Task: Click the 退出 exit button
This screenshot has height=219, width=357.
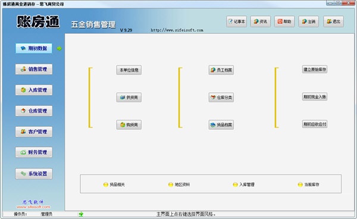Action: click(333, 21)
